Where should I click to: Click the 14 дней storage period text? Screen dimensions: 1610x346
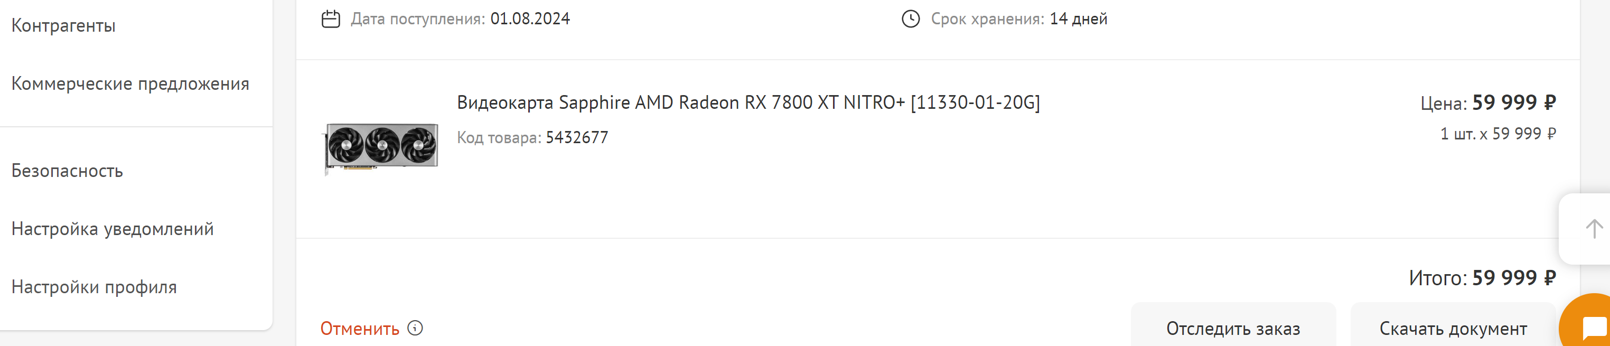1078,20
